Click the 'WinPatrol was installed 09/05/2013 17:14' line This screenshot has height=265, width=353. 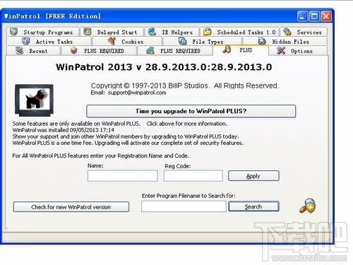coord(64,130)
